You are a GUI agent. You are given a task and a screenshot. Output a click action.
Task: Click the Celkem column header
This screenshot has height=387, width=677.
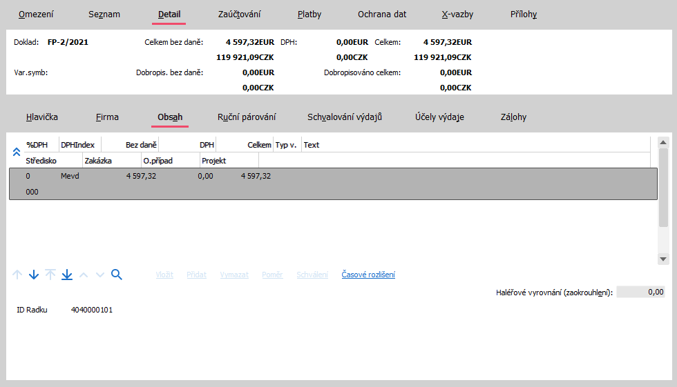tap(245, 145)
